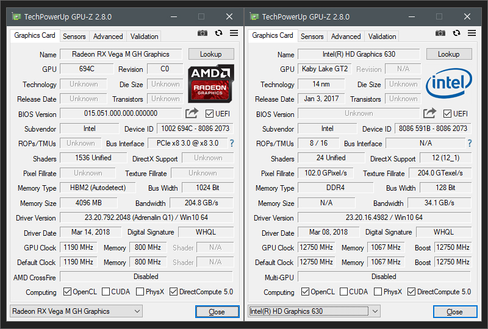Toggle DirectCompute 5.0 checkbox in Radeon window

(x=173, y=292)
